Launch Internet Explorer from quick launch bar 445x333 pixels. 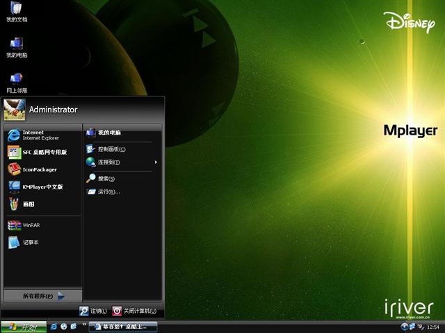tap(54, 327)
